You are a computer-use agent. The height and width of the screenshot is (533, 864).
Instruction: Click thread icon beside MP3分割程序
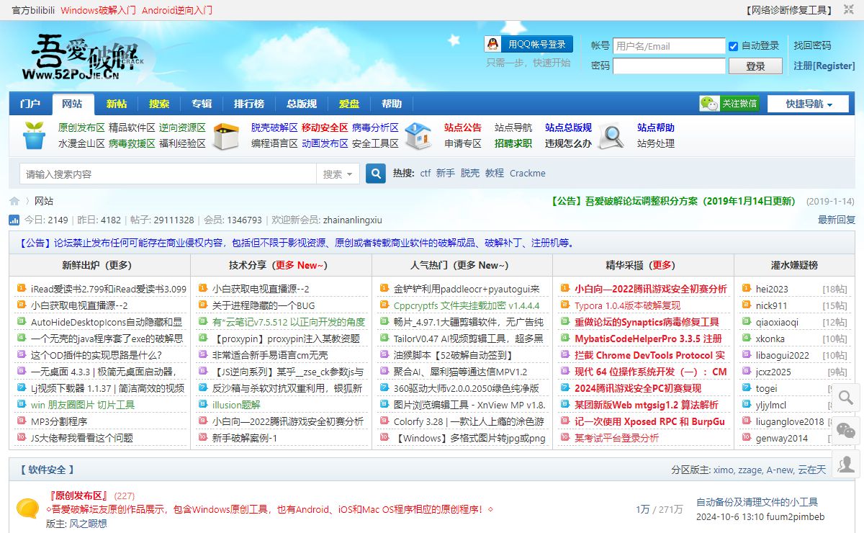tap(21, 421)
